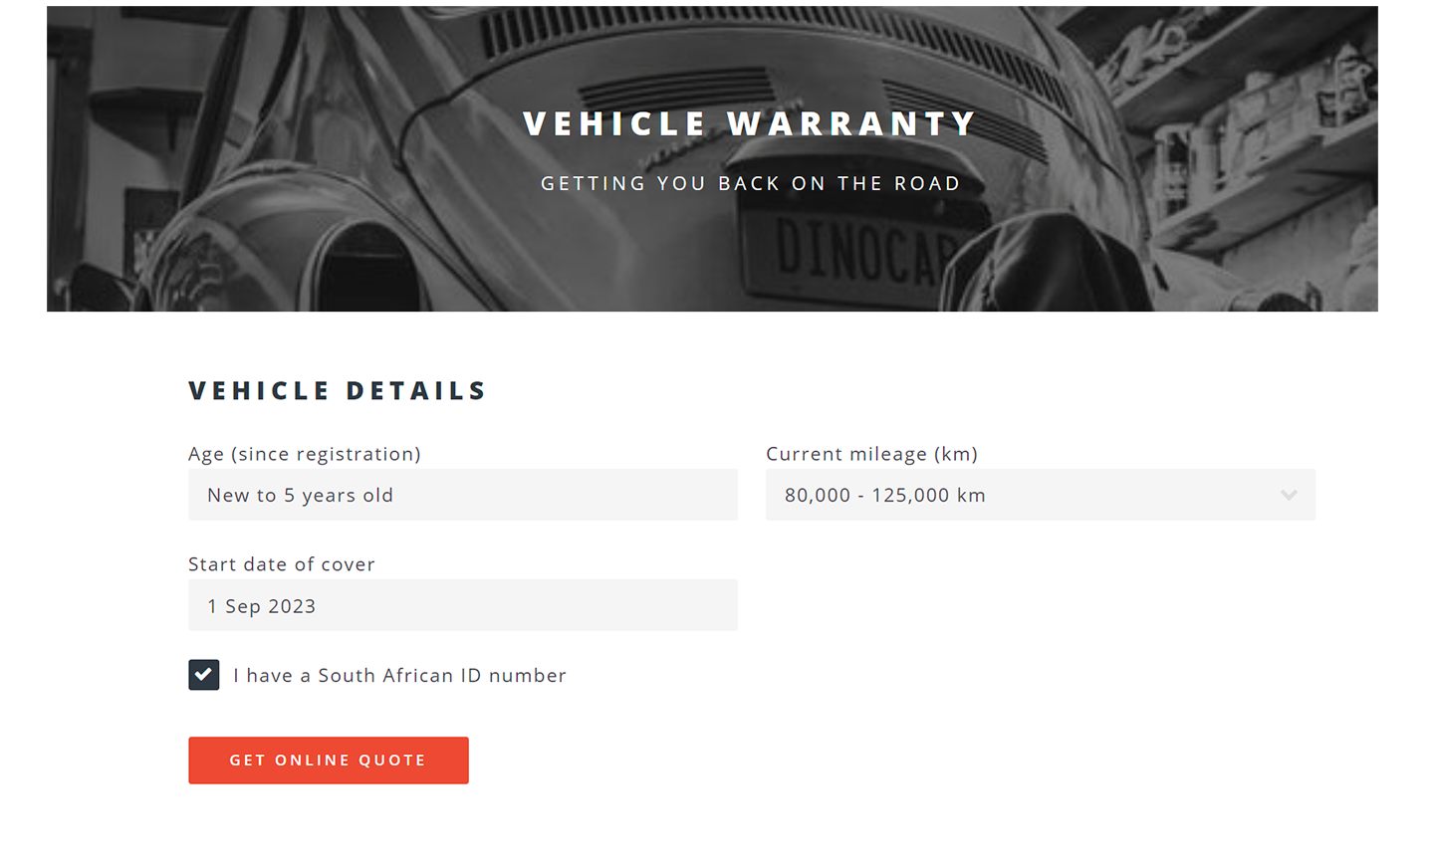
Task: Click the '1 Sep 2023' date text
Action: click(x=261, y=605)
